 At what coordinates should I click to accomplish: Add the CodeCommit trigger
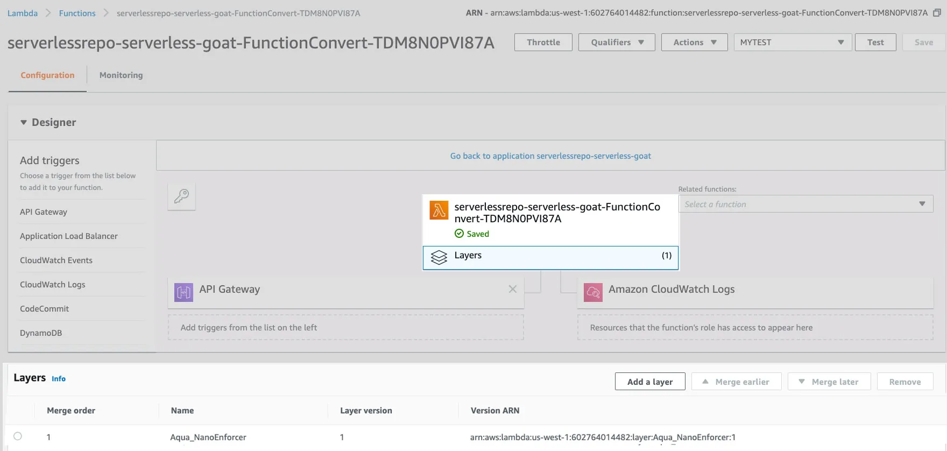coord(45,309)
